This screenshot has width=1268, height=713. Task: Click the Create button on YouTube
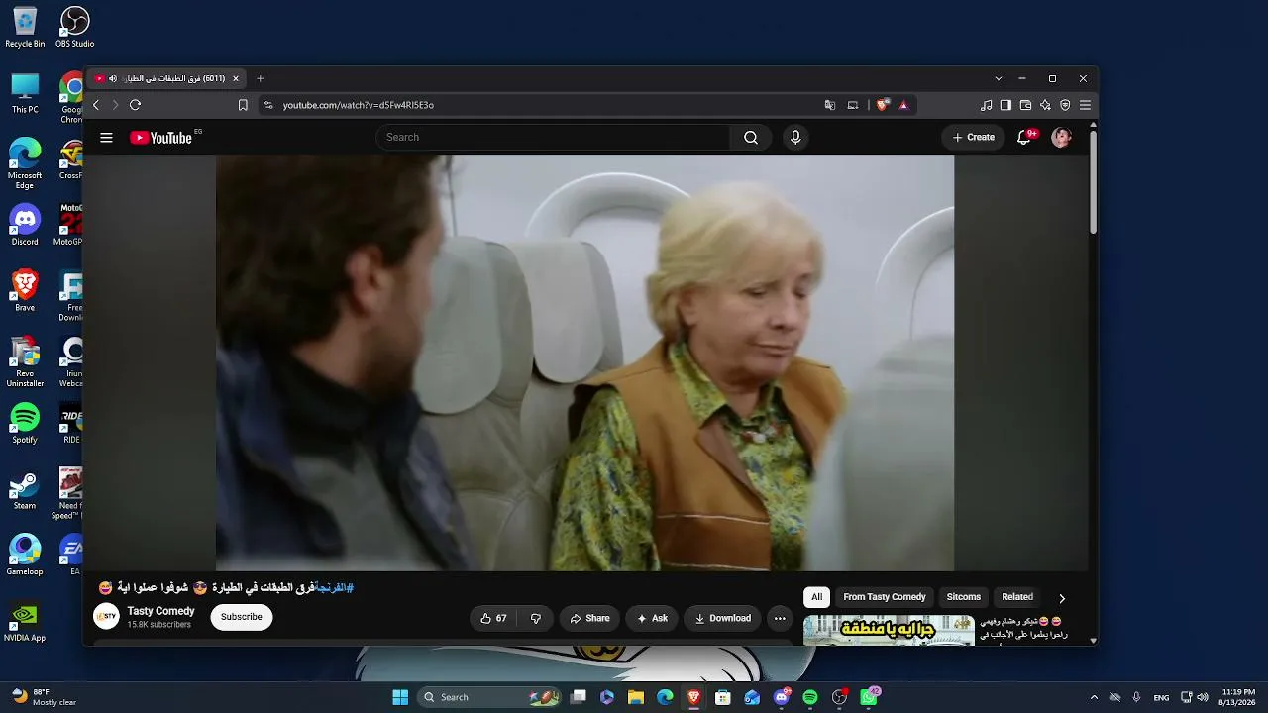[973, 138]
